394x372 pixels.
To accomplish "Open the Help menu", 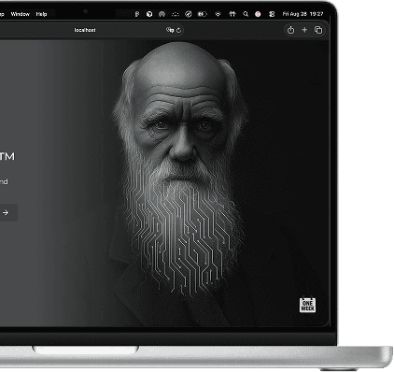I will [41, 14].
